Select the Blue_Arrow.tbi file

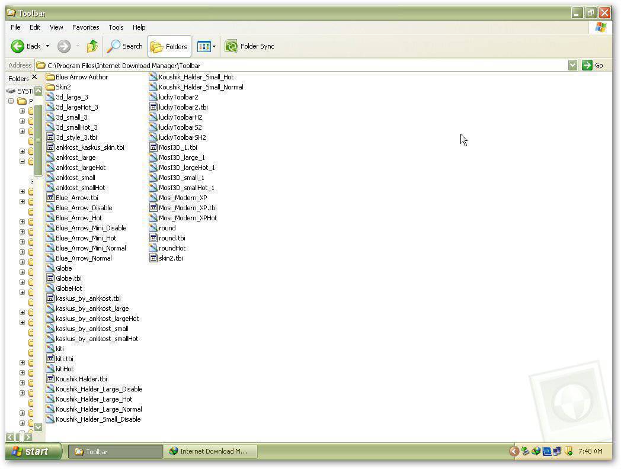(72, 198)
